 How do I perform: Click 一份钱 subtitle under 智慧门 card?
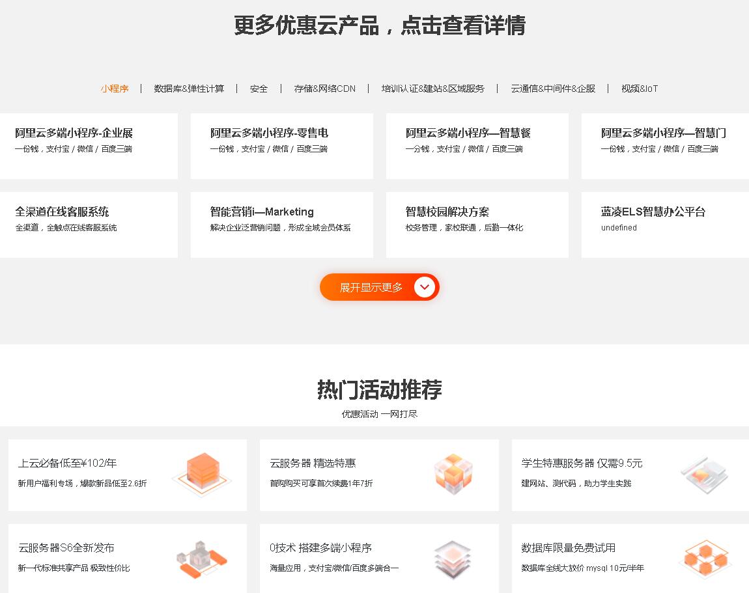pos(660,148)
